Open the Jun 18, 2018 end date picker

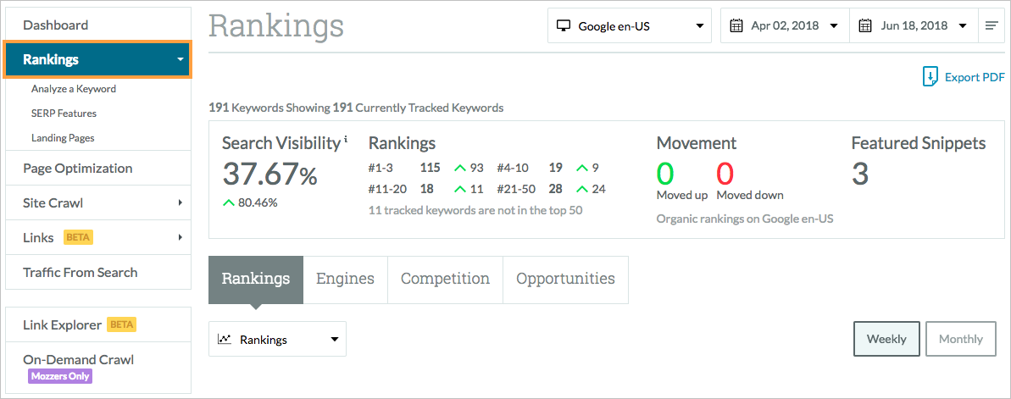(x=914, y=25)
